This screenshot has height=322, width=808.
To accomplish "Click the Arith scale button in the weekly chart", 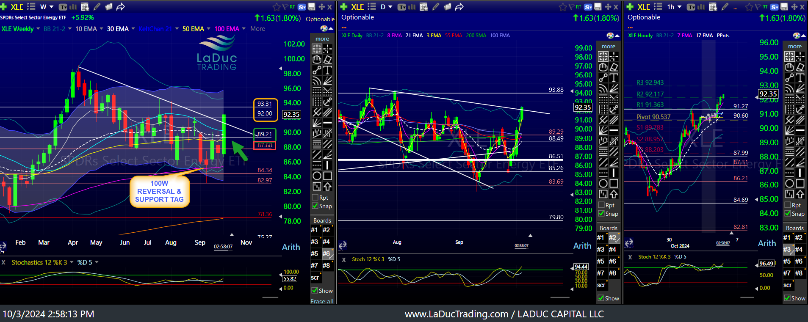I will coord(291,247).
